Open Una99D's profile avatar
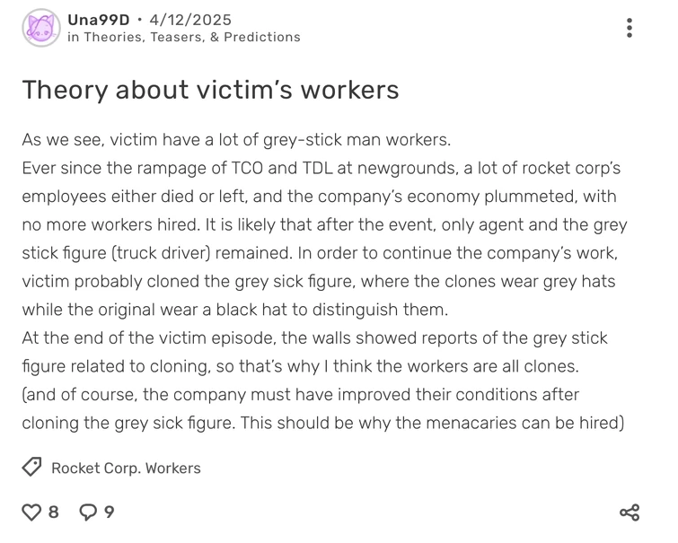Screen dimensions: 678x543 tap(40, 28)
